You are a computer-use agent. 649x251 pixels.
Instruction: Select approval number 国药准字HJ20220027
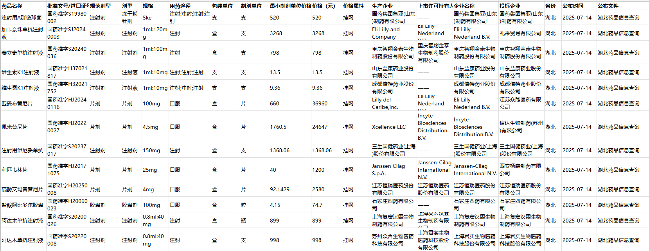click(x=68, y=127)
